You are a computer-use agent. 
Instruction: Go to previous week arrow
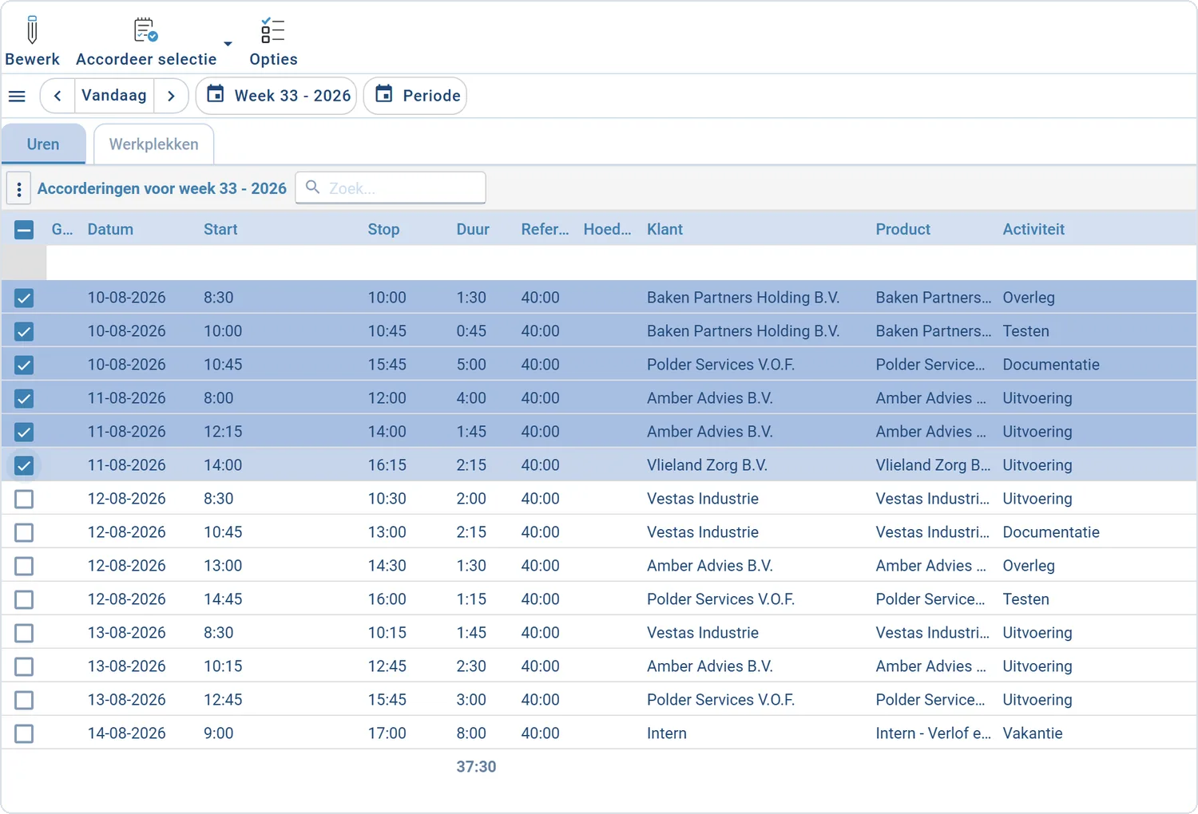point(58,96)
